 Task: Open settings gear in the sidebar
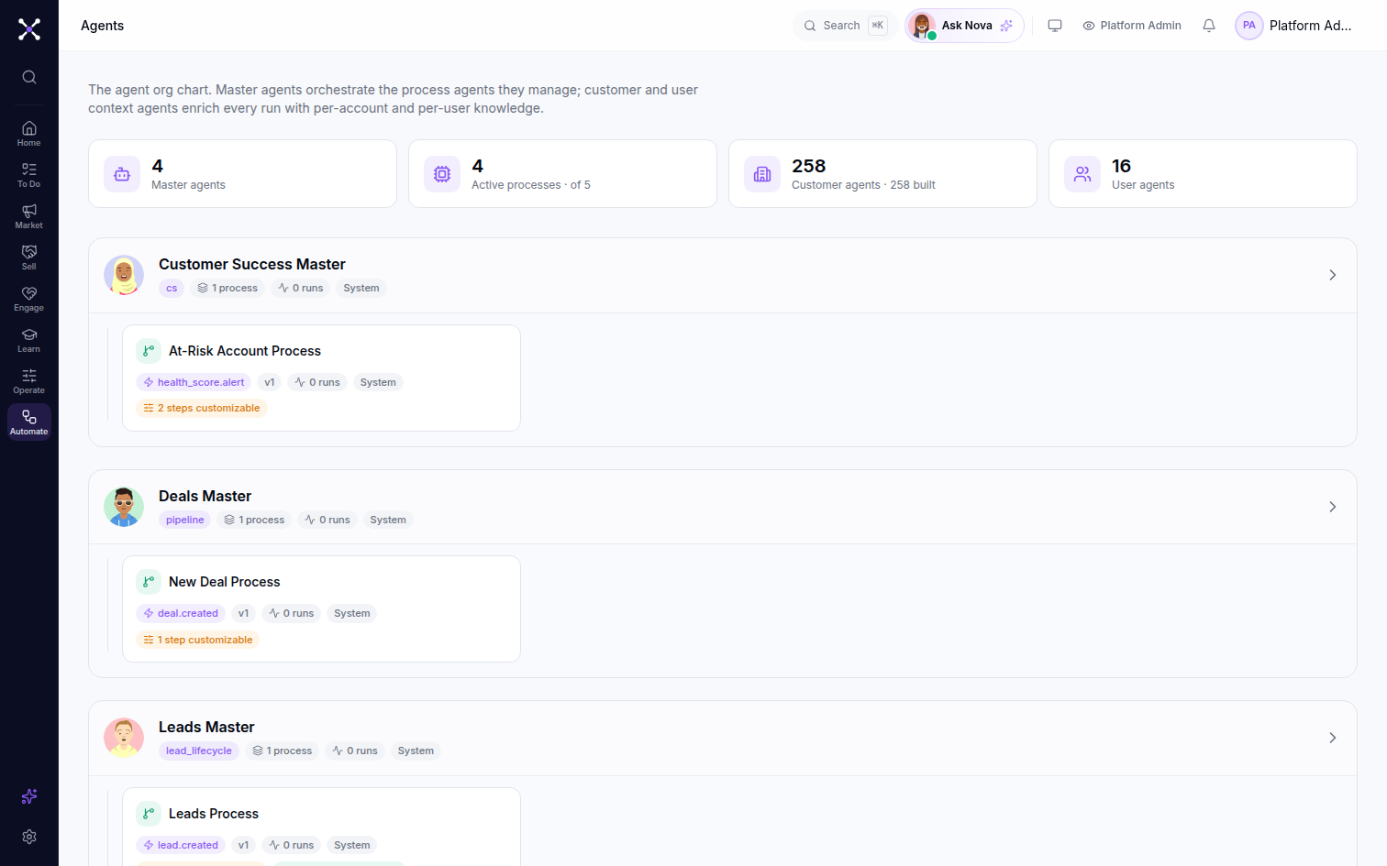(x=29, y=837)
